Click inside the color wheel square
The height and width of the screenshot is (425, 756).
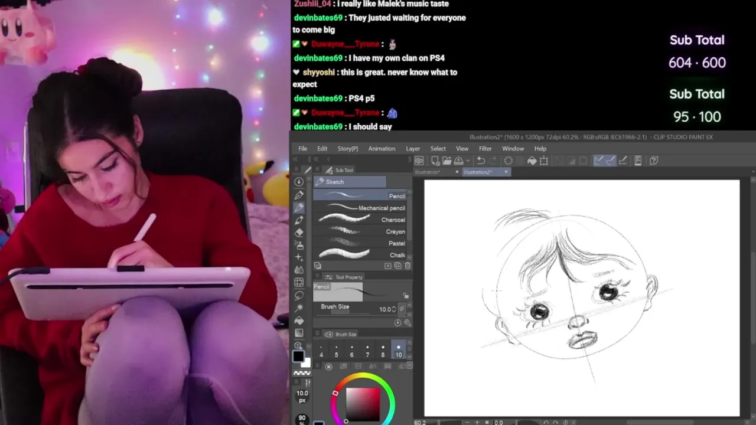click(363, 403)
